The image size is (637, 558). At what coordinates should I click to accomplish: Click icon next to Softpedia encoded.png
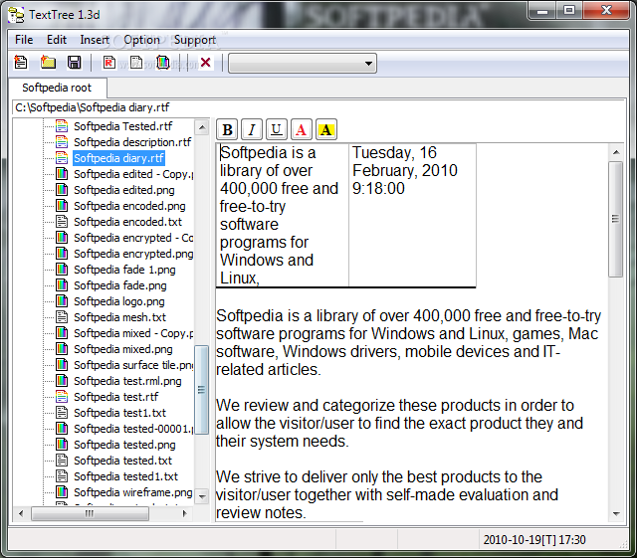pos(62,206)
